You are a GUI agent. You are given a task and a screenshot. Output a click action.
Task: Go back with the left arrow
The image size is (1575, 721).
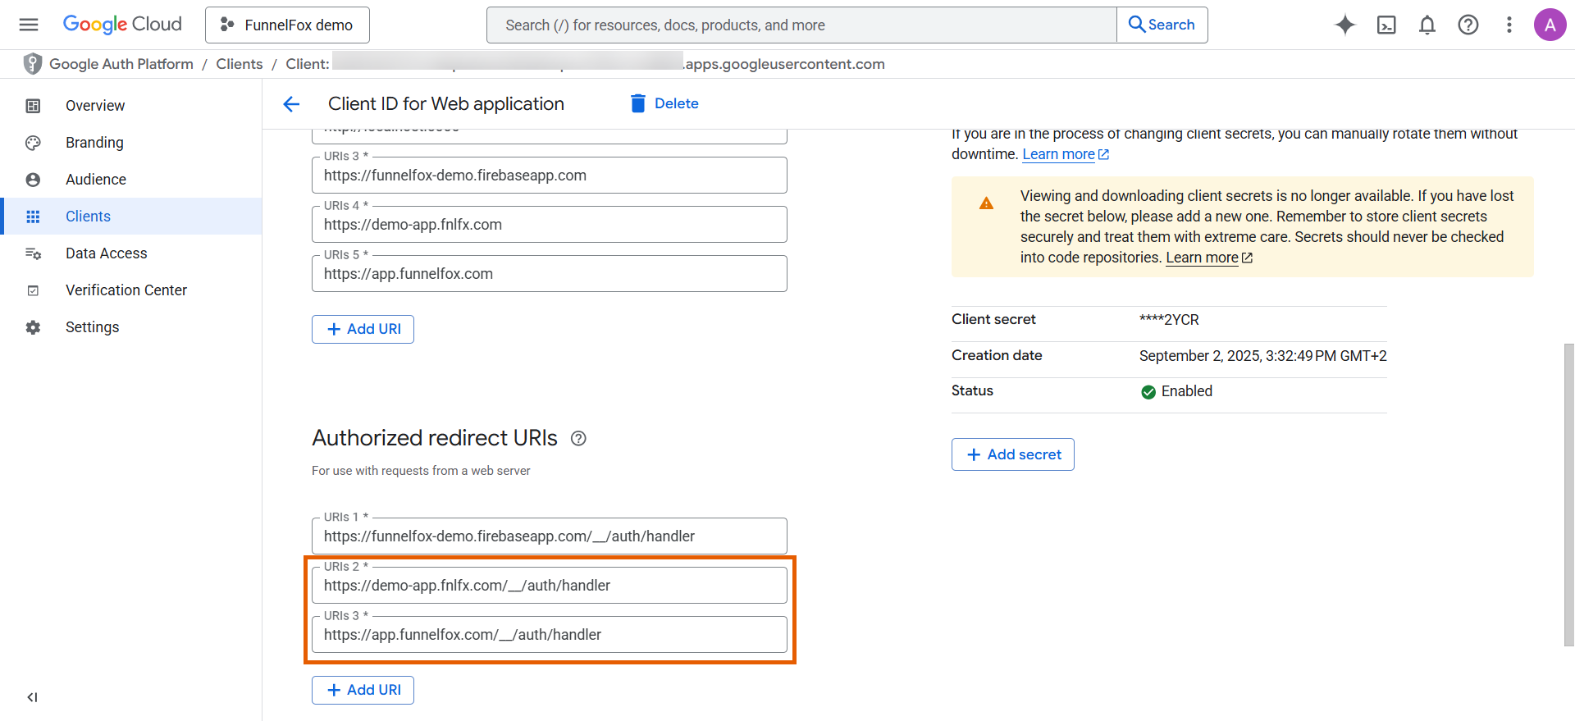pyautogui.click(x=291, y=104)
